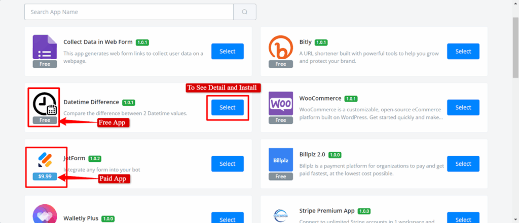Focus the Search App Name field
519x223 pixels.
(129, 12)
